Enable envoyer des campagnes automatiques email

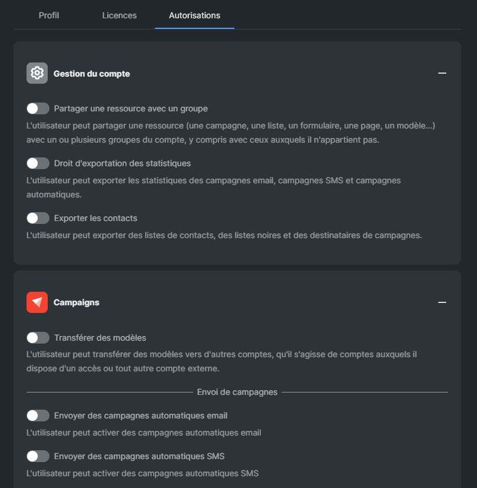point(38,416)
